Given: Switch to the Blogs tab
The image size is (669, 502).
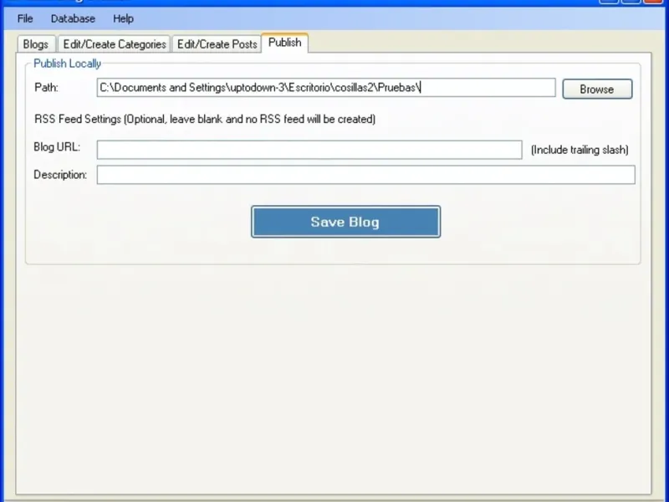Looking at the screenshot, I should coord(36,44).
